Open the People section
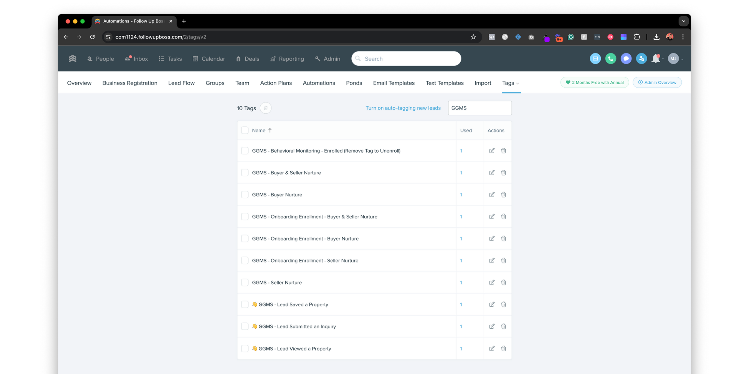 (x=100, y=59)
